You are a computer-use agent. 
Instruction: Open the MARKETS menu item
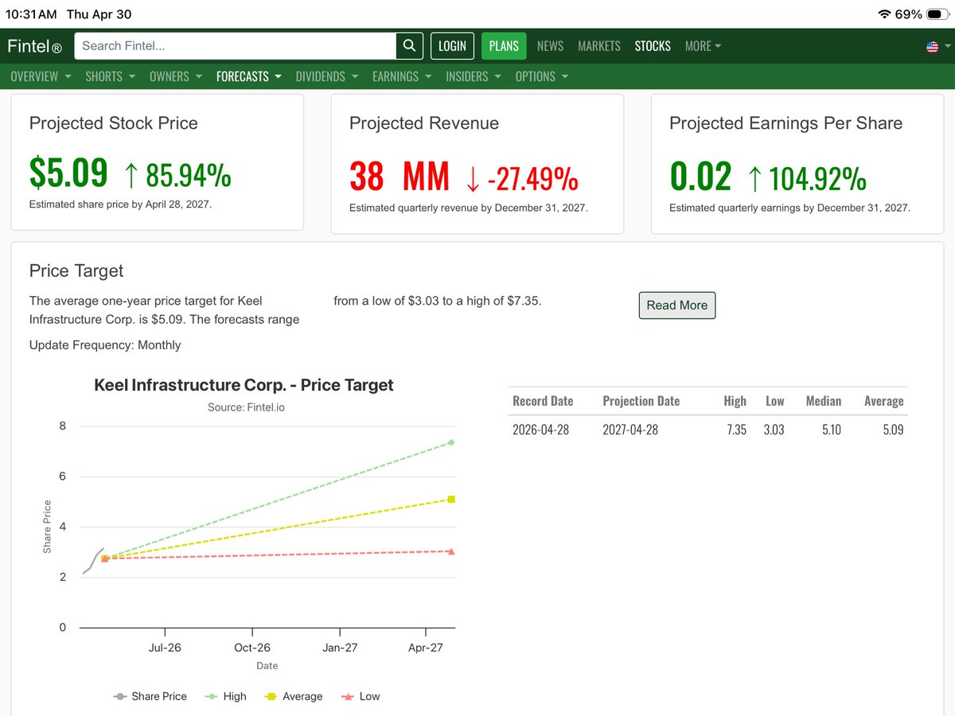(x=599, y=46)
